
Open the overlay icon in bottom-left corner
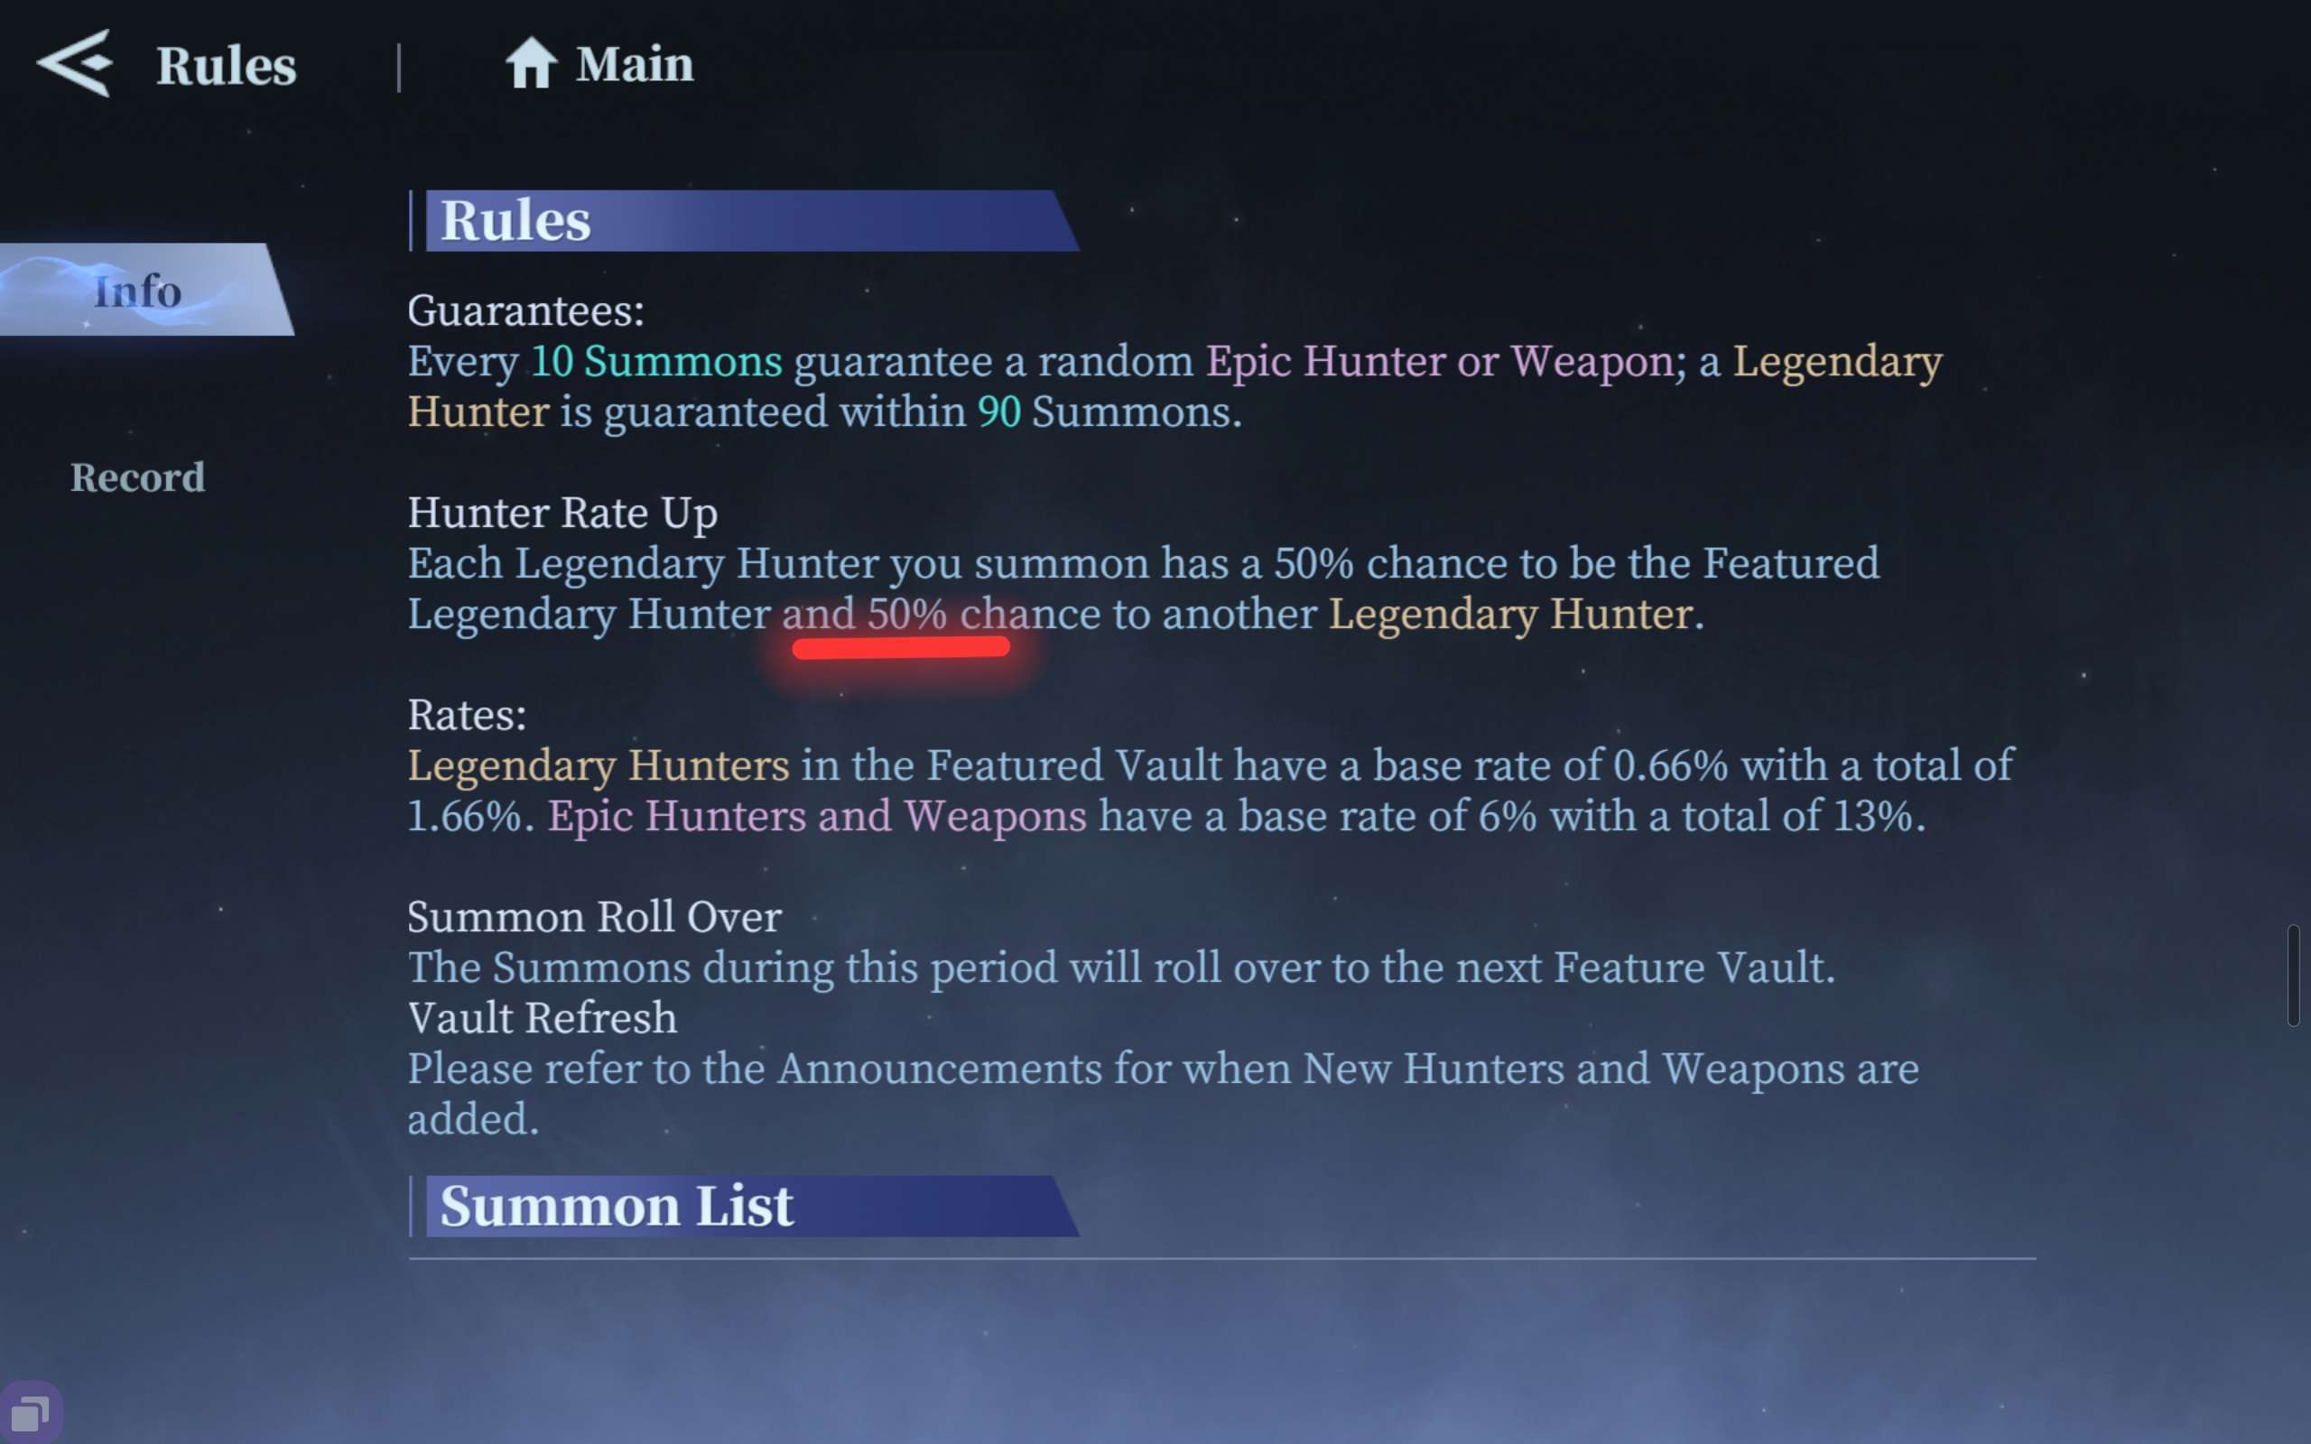point(31,1412)
